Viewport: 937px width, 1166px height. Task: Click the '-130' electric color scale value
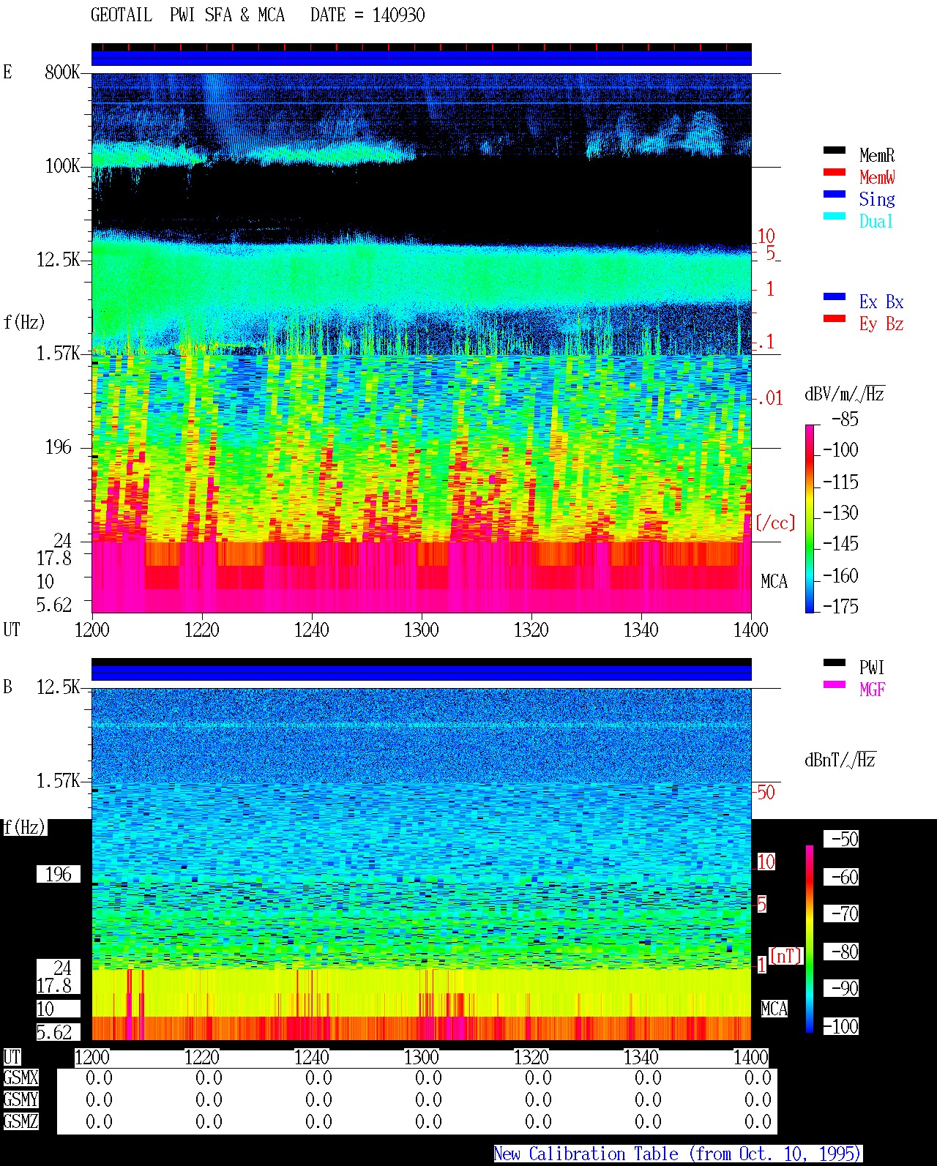[x=840, y=512]
